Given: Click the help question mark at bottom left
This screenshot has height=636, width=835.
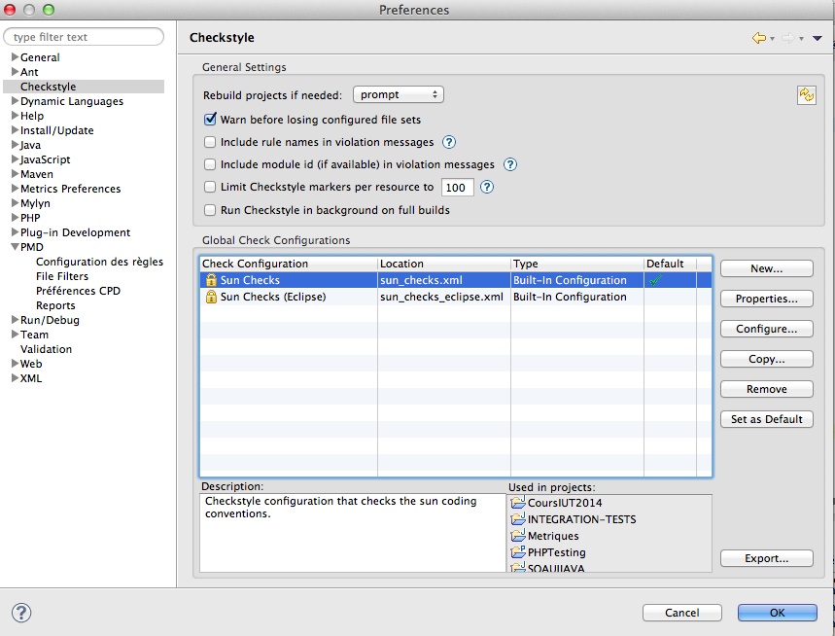Looking at the screenshot, I should (20, 613).
